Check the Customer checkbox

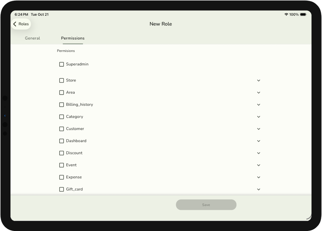(62, 129)
